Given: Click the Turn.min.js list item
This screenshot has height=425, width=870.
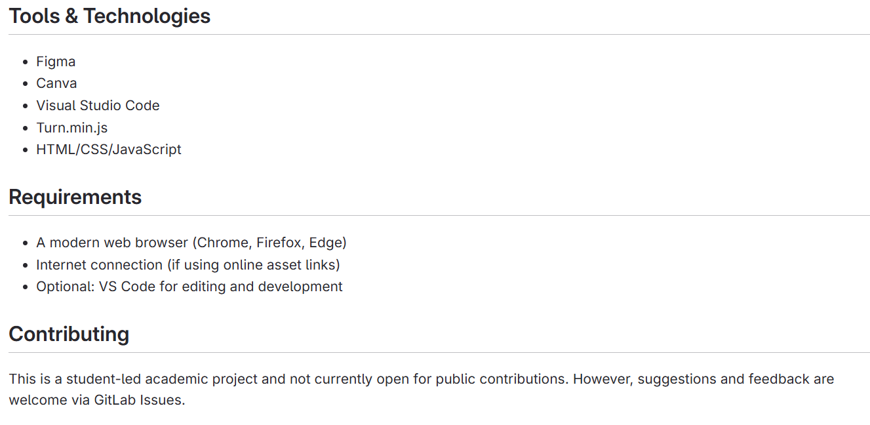Looking at the screenshot, I should point(72,127).
